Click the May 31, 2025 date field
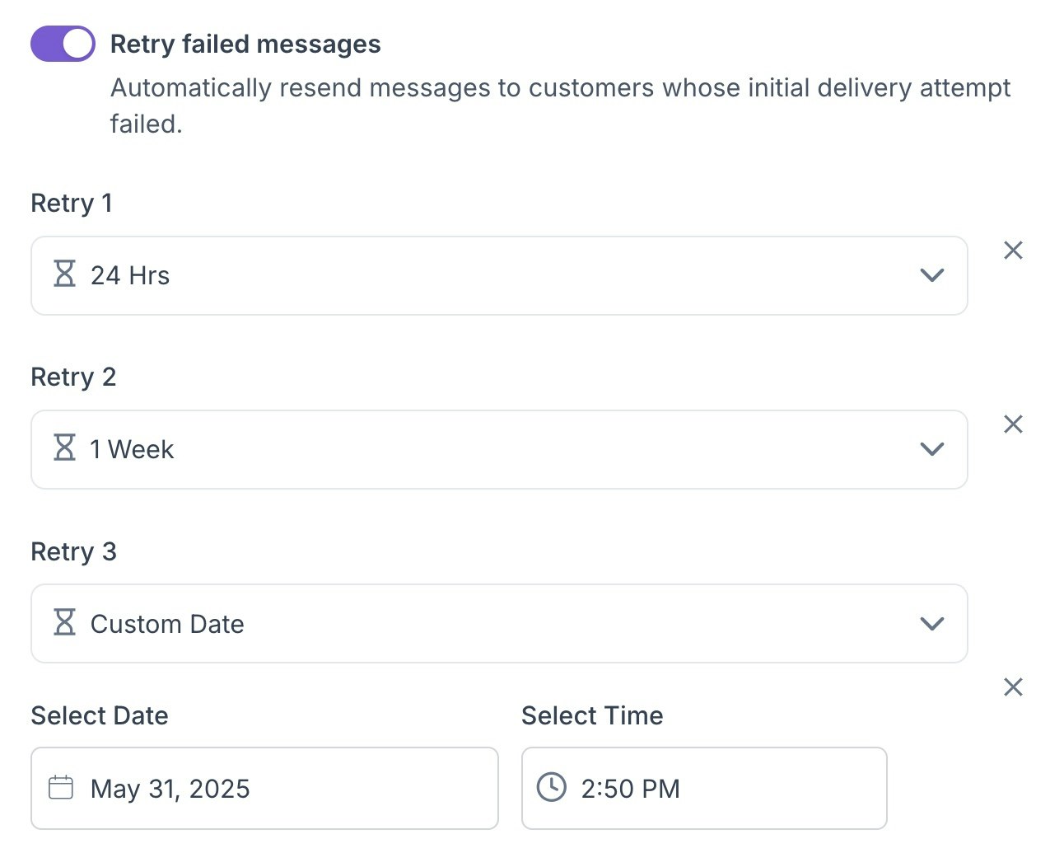 [x=264, y=788]
